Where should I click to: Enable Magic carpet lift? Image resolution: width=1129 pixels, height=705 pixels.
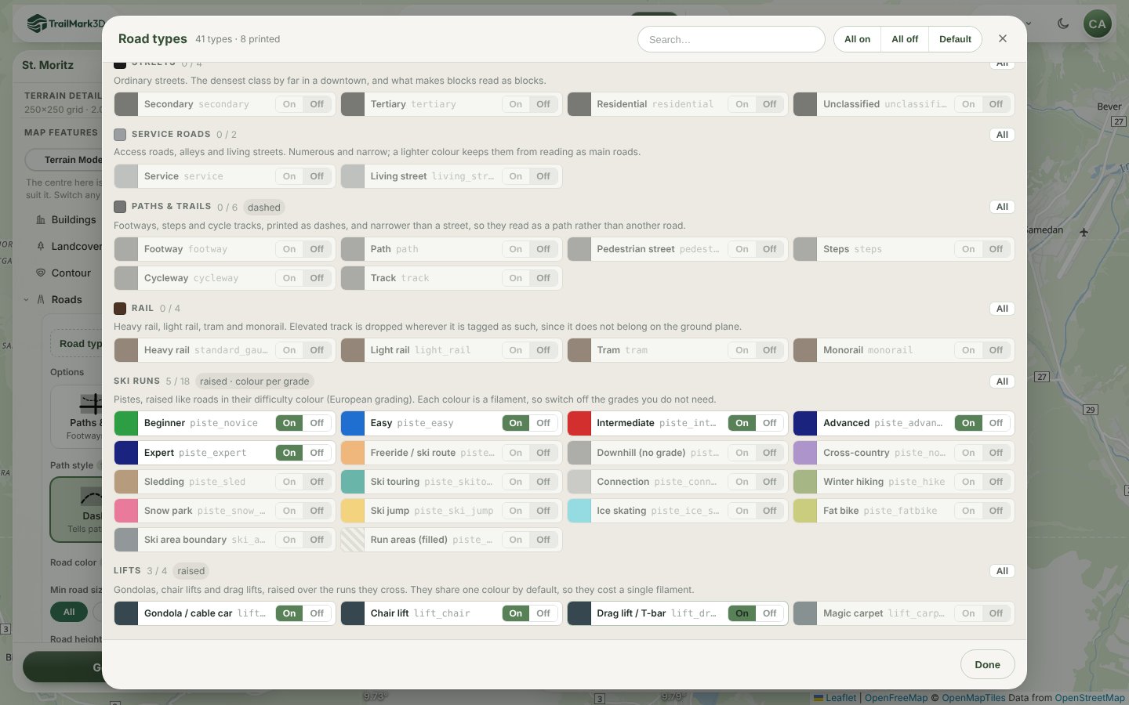(x=968, y=613)
